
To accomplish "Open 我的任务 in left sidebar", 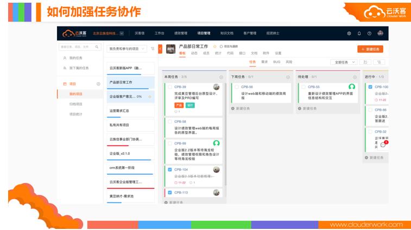I will click(x=75, y=58).
